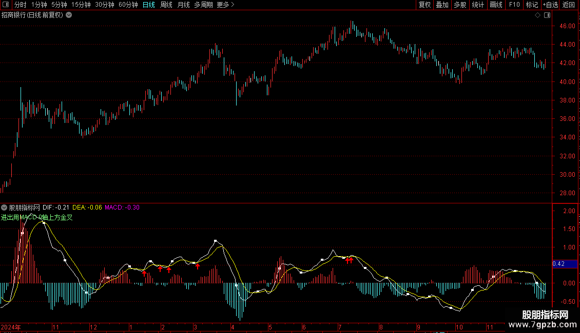This screenshot has height=333, width=580.
Task: Click the 叠加 overlay button
Action: tap(442, 5)
